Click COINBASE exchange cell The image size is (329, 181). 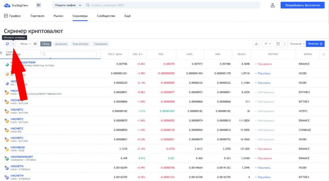point(305,130)
